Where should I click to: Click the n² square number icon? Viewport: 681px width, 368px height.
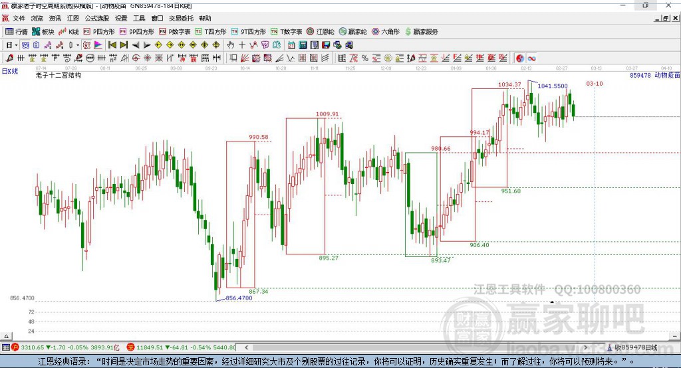[x=113, y=58]
